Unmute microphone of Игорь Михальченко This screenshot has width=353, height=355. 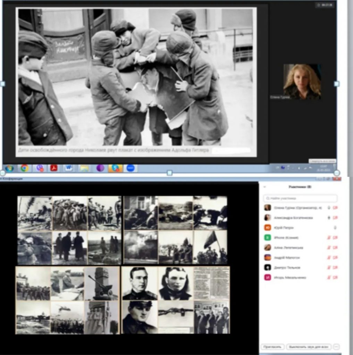329,278
